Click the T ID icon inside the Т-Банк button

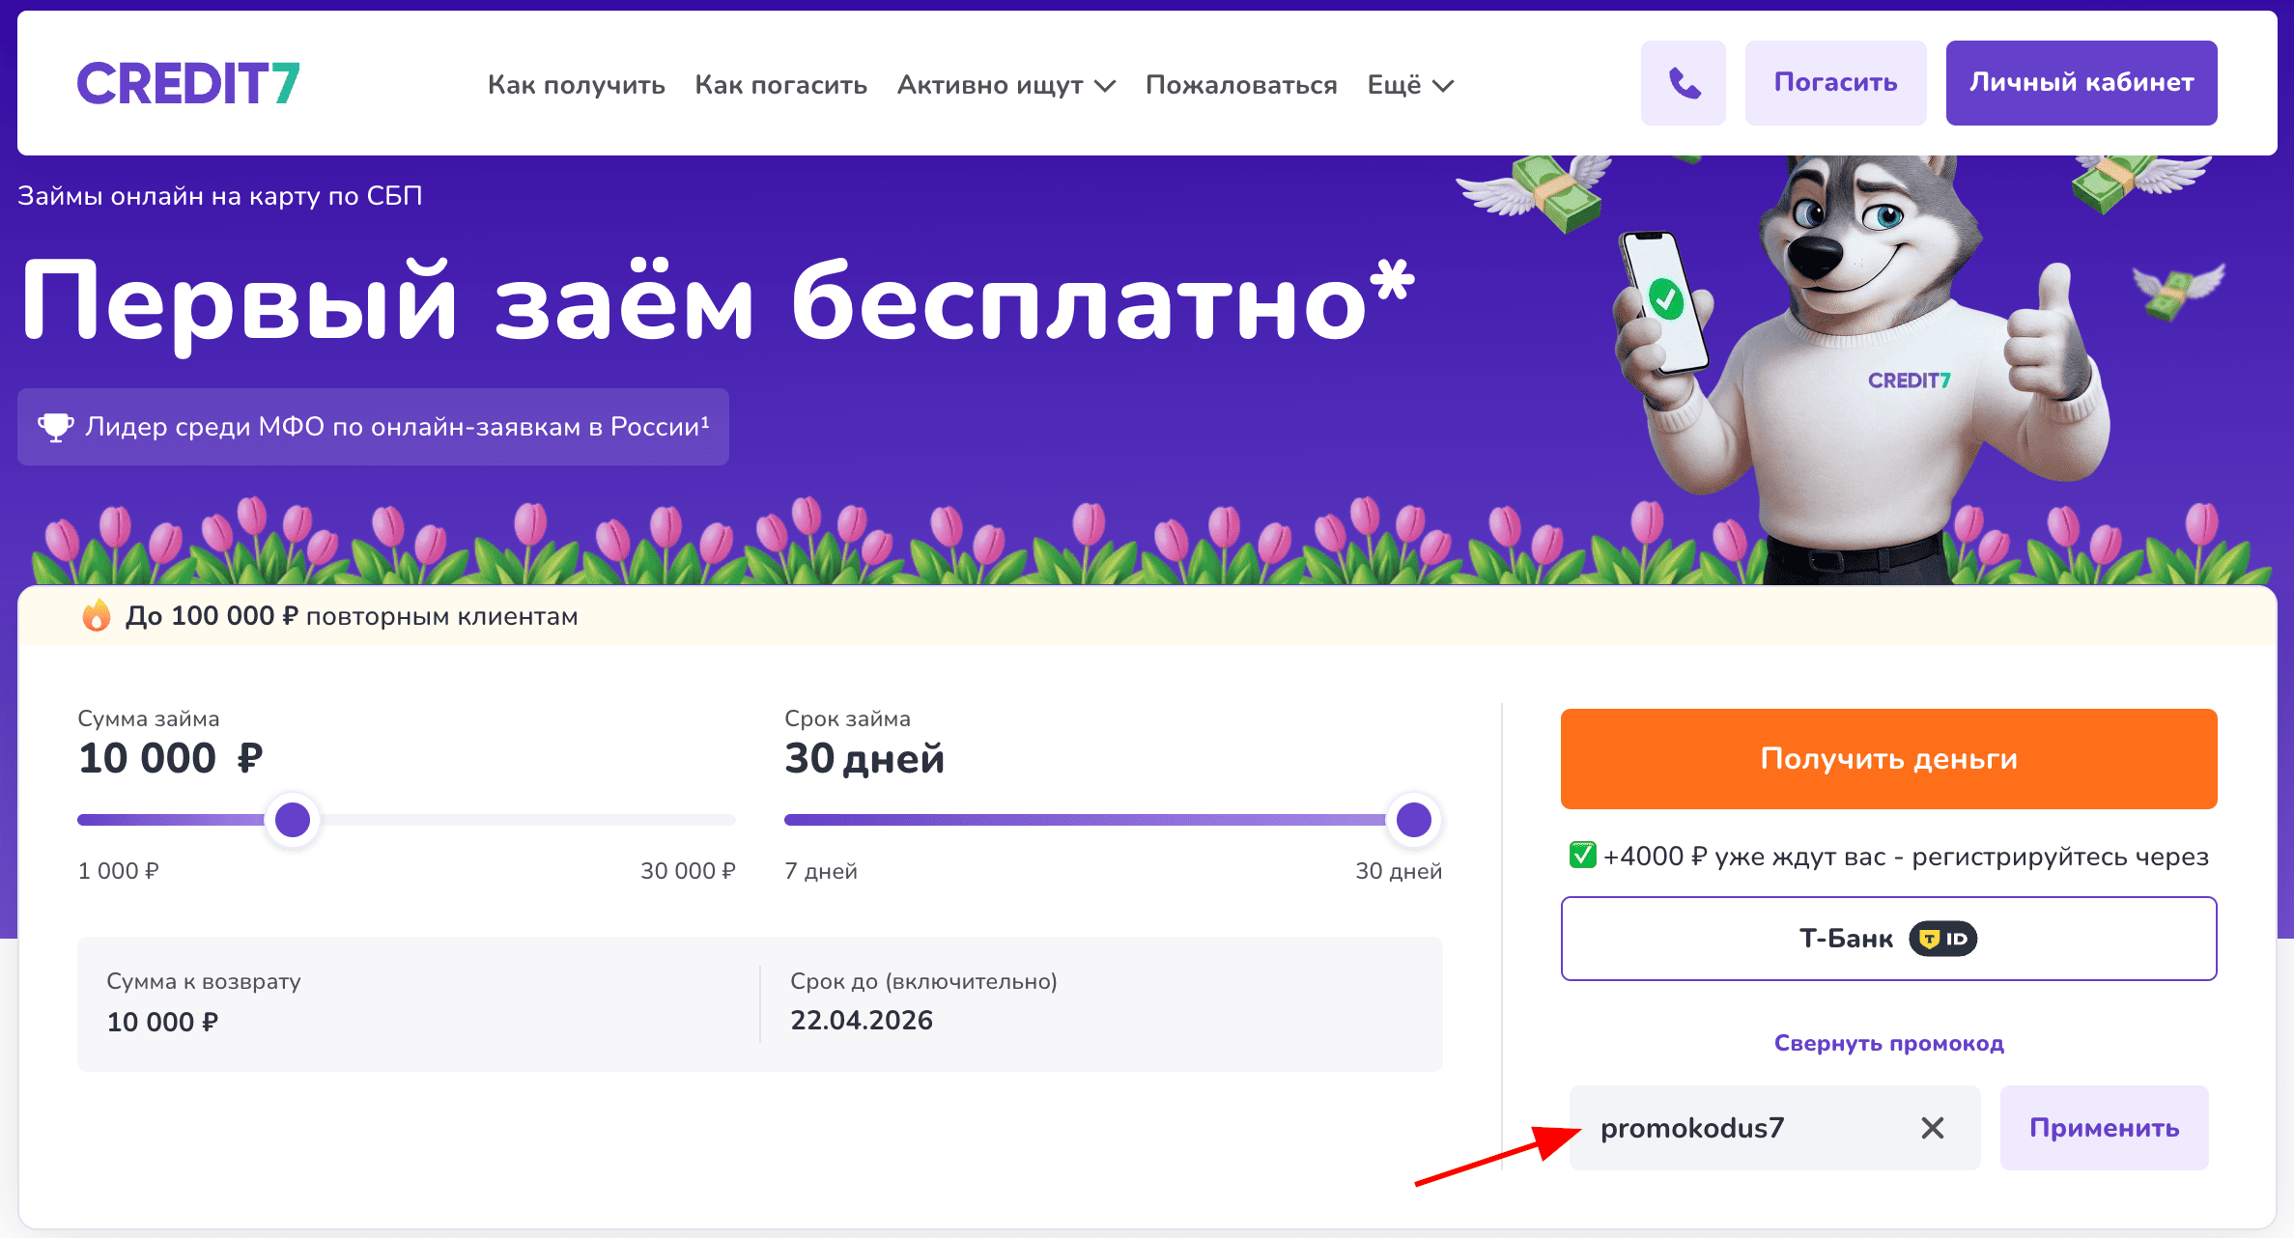tap(1941, 938)
